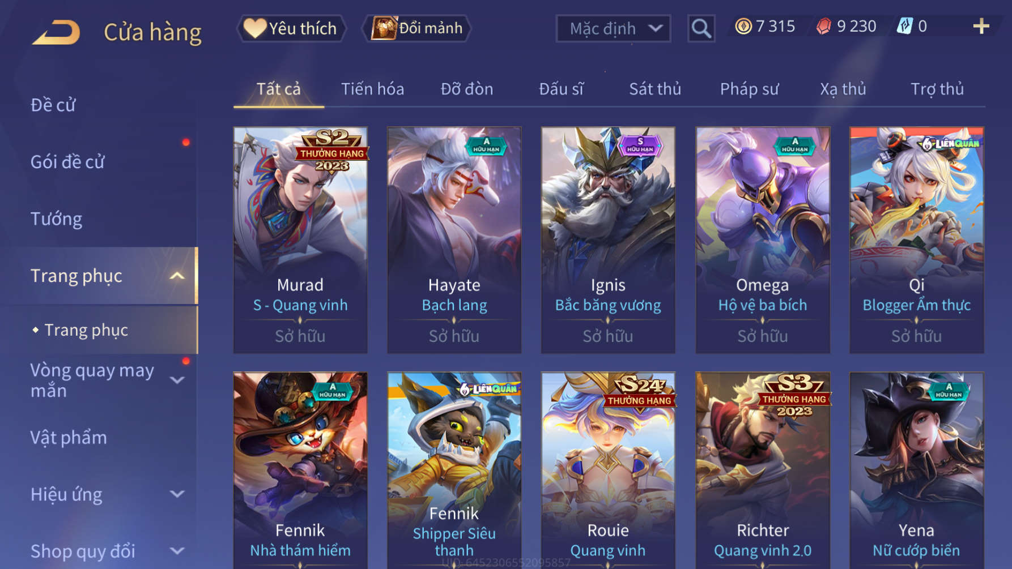Select Murad S - Quang vinh skin card
Image resolution: width=1012 pixels, height=569 pixels.
click(300, 240)
